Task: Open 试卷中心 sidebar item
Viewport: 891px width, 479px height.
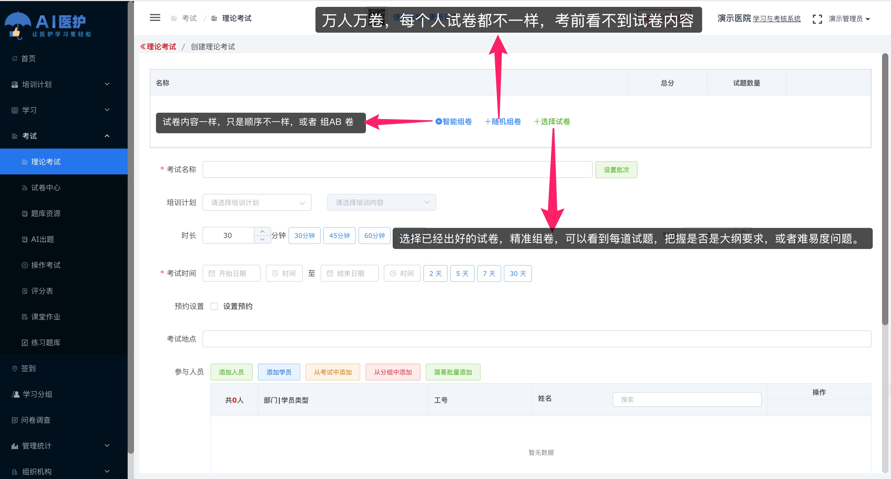Action: pos(64,188)
